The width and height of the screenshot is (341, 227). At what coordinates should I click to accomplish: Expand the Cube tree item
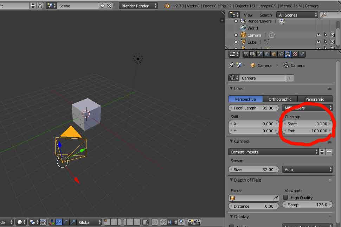[236, 42]
